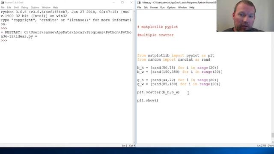Image resolution: width=274 pixels, height=154 pixels.
Task: Open File menu in Python Shell window
Action: pyautogui.click(x=3, y=8)
